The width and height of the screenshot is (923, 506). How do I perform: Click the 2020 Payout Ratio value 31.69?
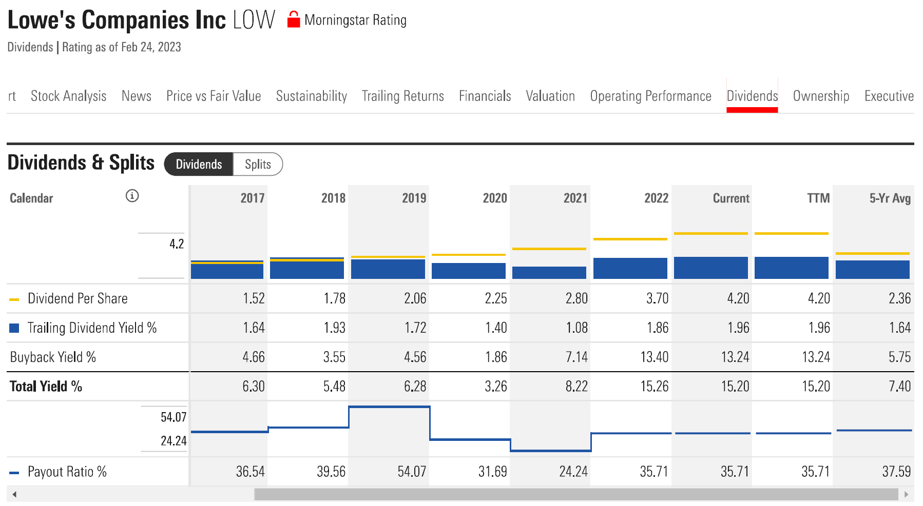[x=492, y=472]
